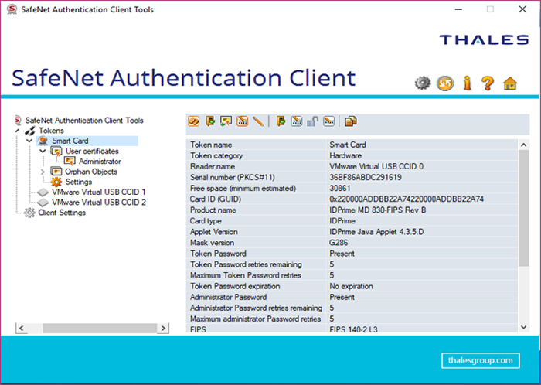Select VMware Virtual USB CCID 1 reader
This screenshot has width=541, height=385.
[98, 192]
